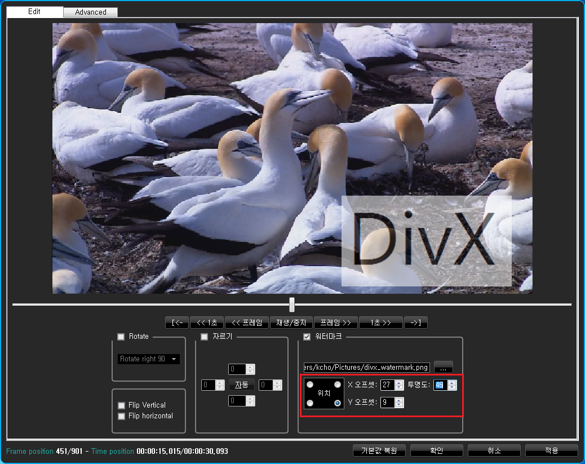Advance one frame with 프레임 >>
The height and width of the screenshot is (464, 585).
click(336, 322)
